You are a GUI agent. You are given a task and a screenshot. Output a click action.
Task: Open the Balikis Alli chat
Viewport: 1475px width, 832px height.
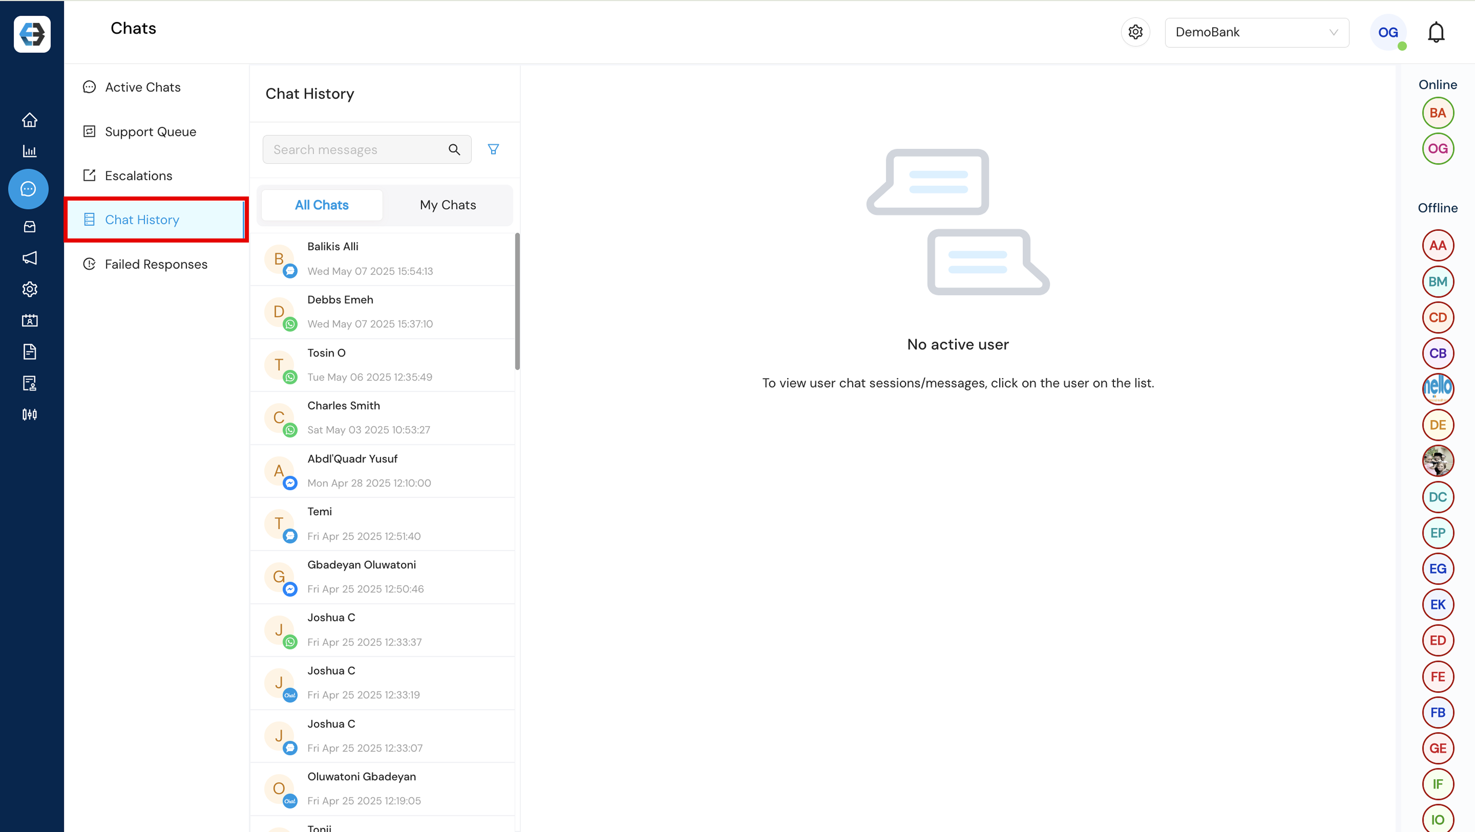pyautogui.click(x=382, y=259)
